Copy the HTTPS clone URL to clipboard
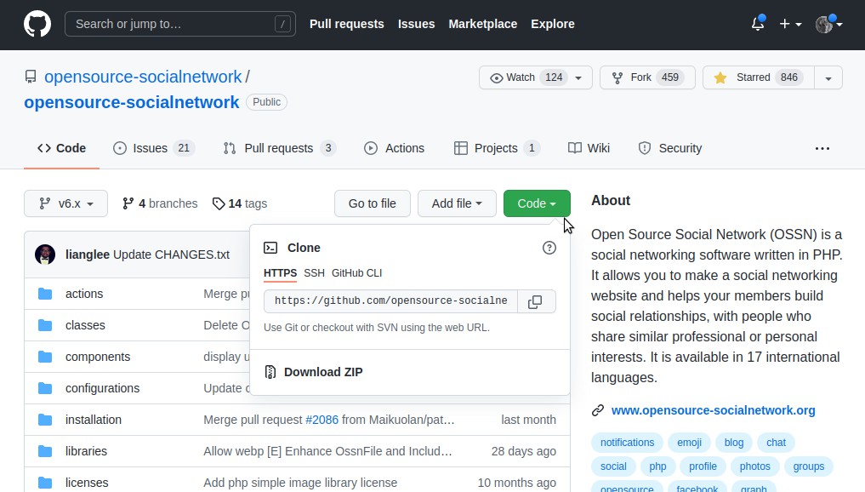This screenshot has width=865, height=492. [535, 301]
